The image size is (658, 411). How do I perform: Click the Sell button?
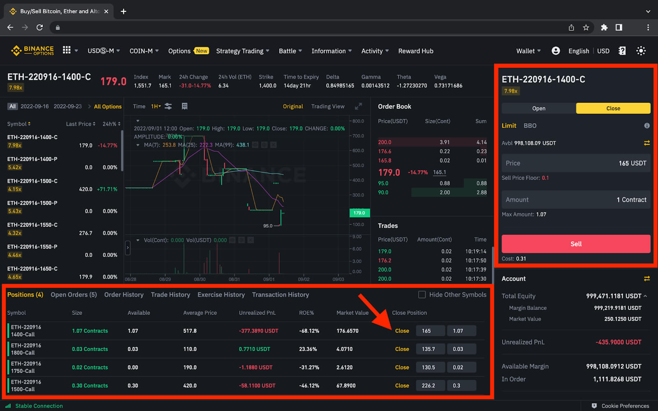click(575, 244)
